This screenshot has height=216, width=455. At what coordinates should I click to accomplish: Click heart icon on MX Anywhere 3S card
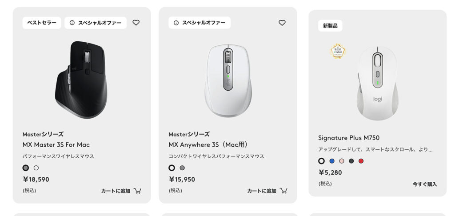(282, 23)
